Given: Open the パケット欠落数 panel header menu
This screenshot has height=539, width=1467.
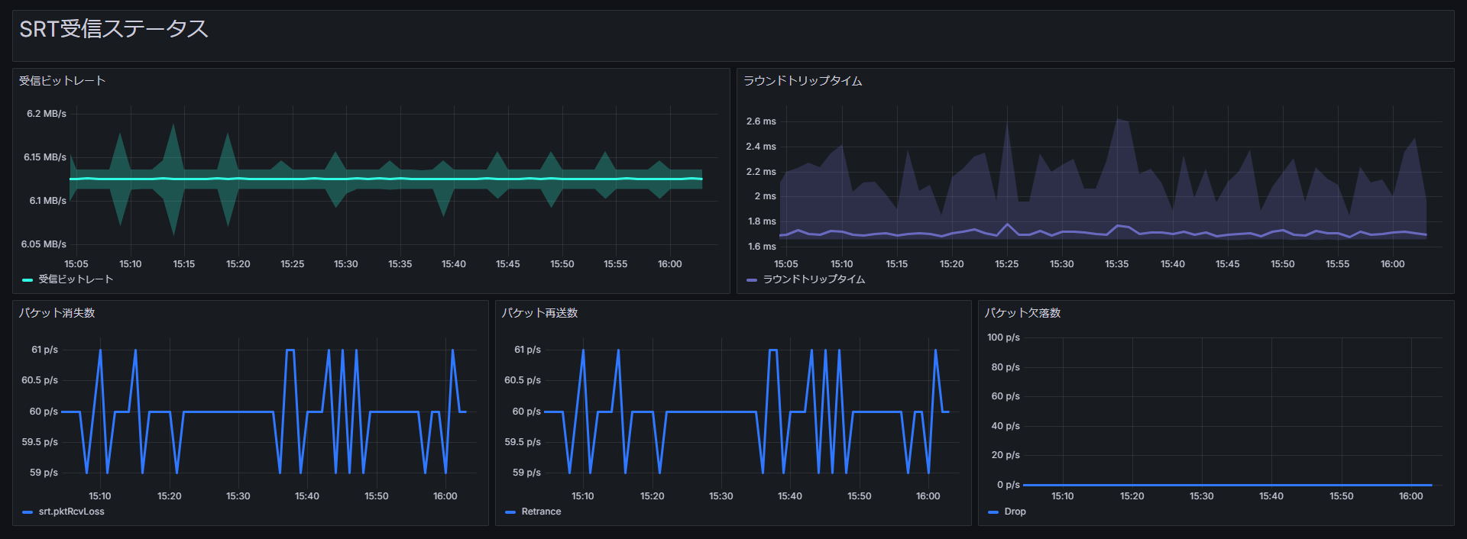Looking at the screenshot, I should click(x=1022, y=313).
